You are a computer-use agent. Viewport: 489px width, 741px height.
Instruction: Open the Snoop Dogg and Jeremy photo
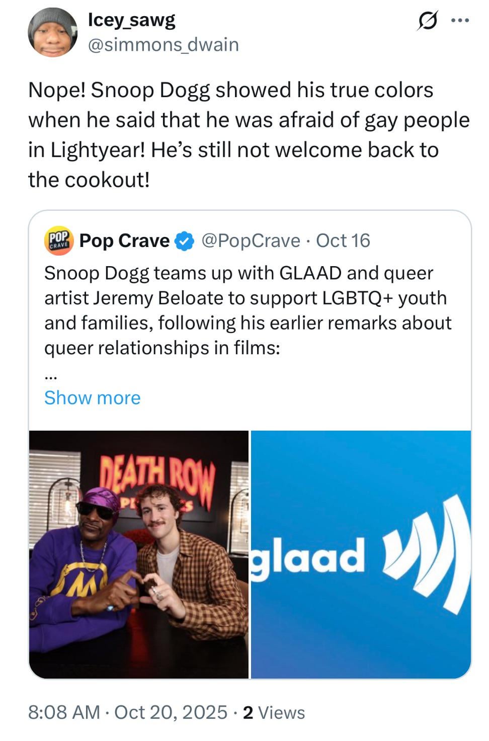[x=139, y=554]
